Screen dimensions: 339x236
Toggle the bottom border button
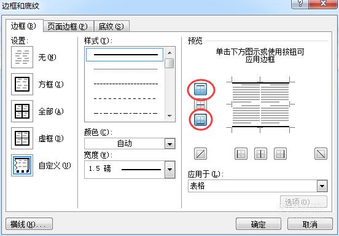[200, 119]
